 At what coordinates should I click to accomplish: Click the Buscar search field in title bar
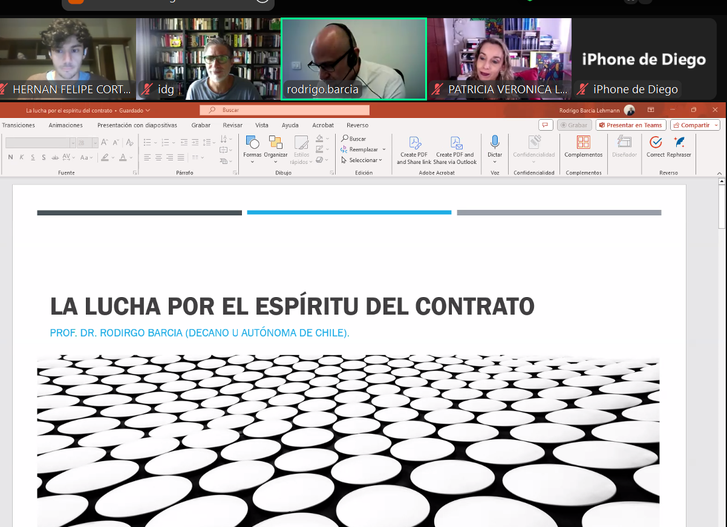point(284,110)
